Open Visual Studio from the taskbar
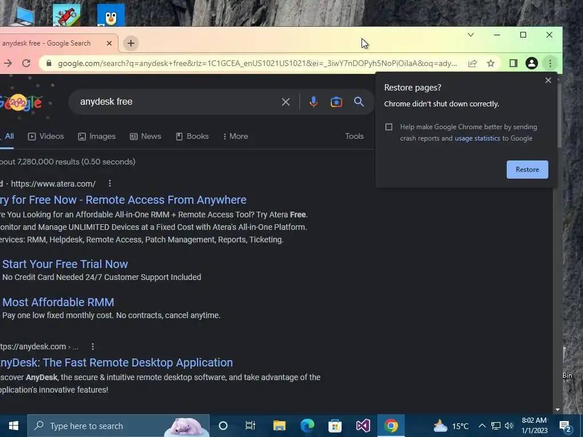 pos(363,426)
